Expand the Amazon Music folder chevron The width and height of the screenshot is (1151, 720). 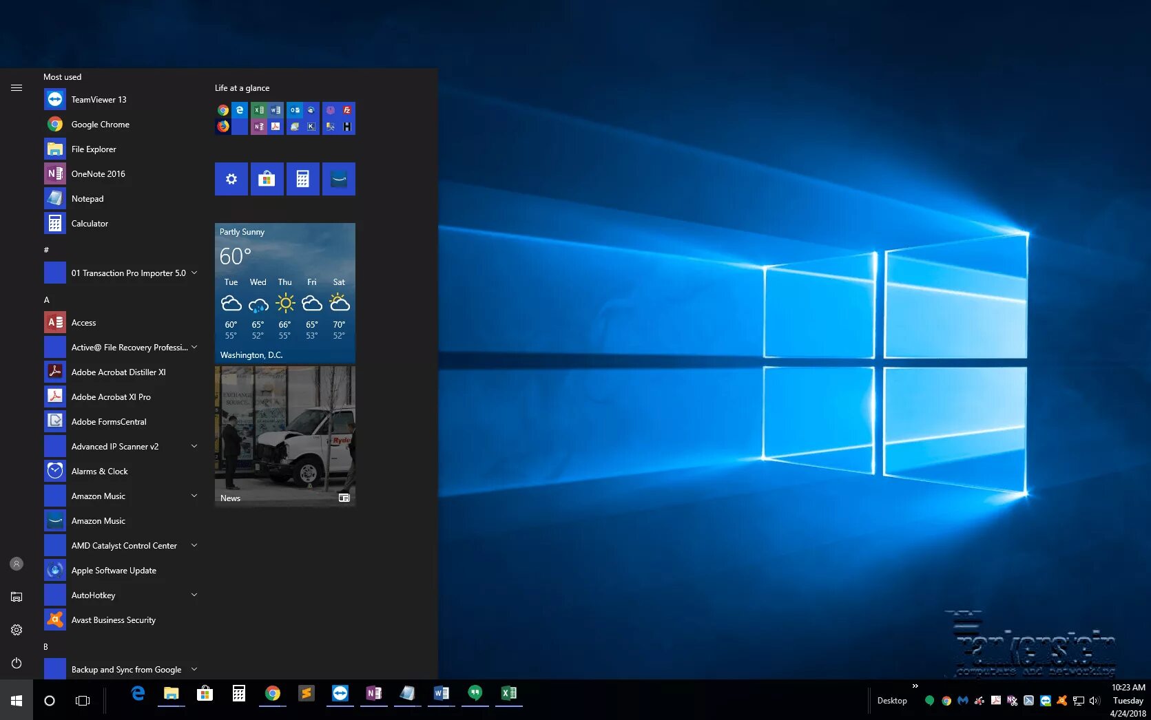pyautogui.click(x=194, y=496)
